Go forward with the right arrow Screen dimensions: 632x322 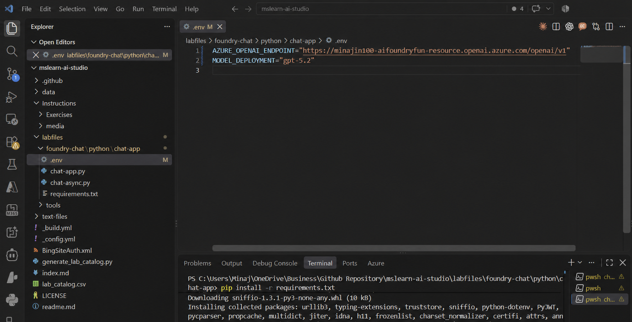[248, 9]
